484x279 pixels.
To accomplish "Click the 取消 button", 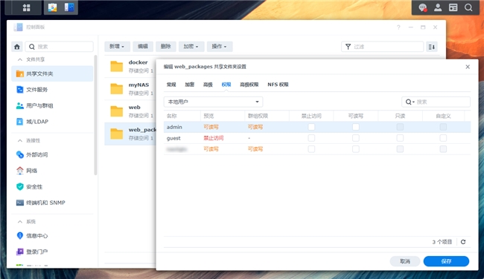I will pyautogui.click(x=405, y=261).
